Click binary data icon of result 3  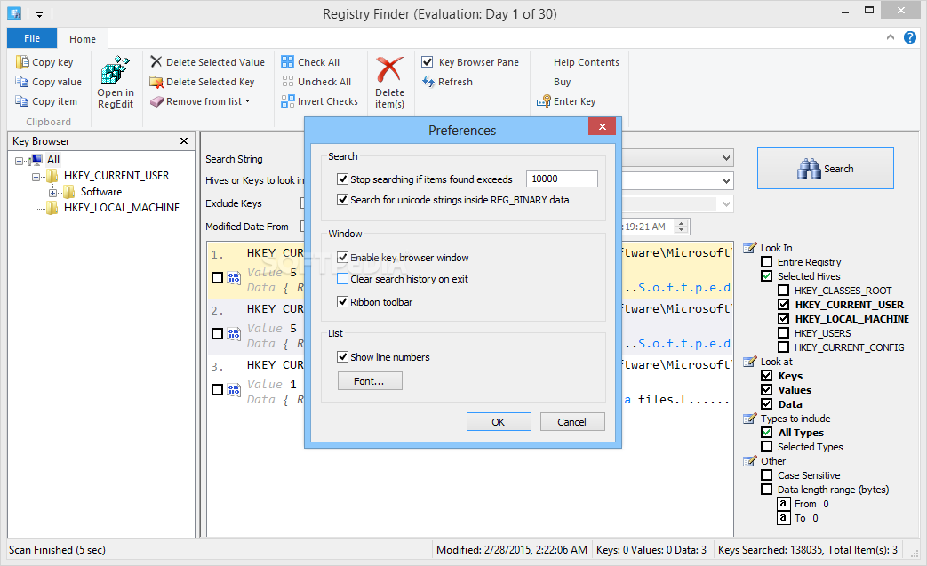point(234,390)
